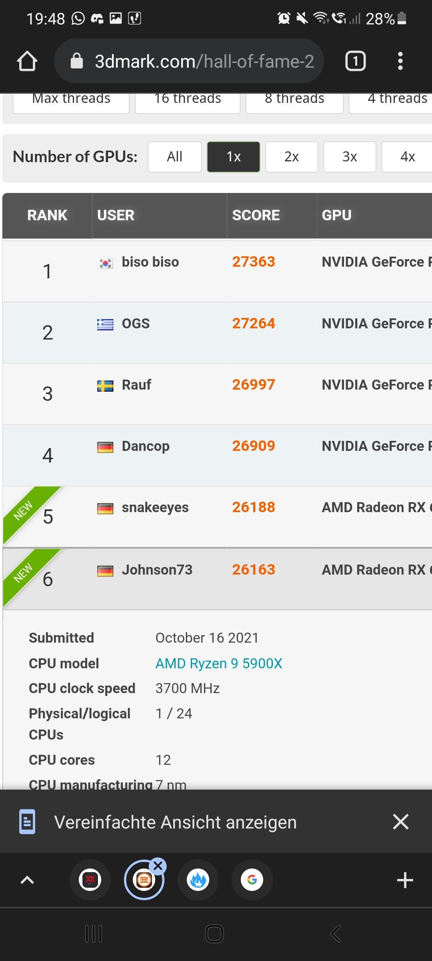Image resolution: width=432 pixels, height=961 pixels.
Task: Tap the Greece flag beside OGS
Action: [x=105, y=324]
